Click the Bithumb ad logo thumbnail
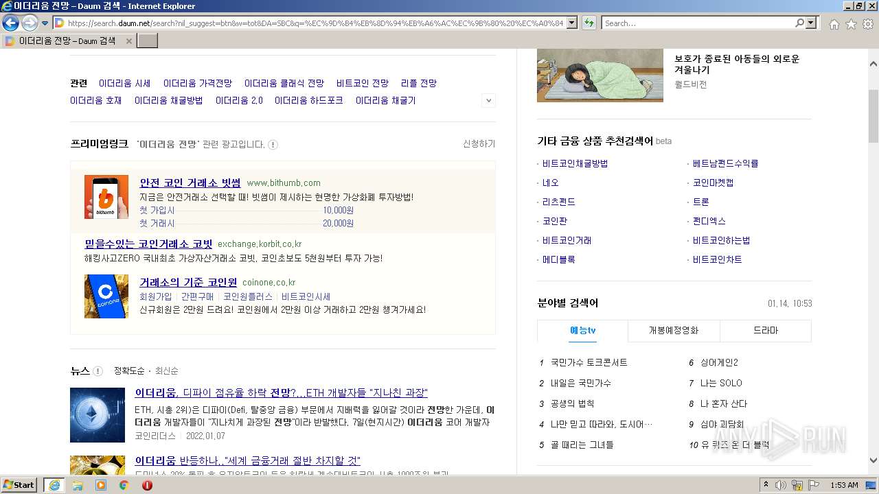 tap(106, 197)
